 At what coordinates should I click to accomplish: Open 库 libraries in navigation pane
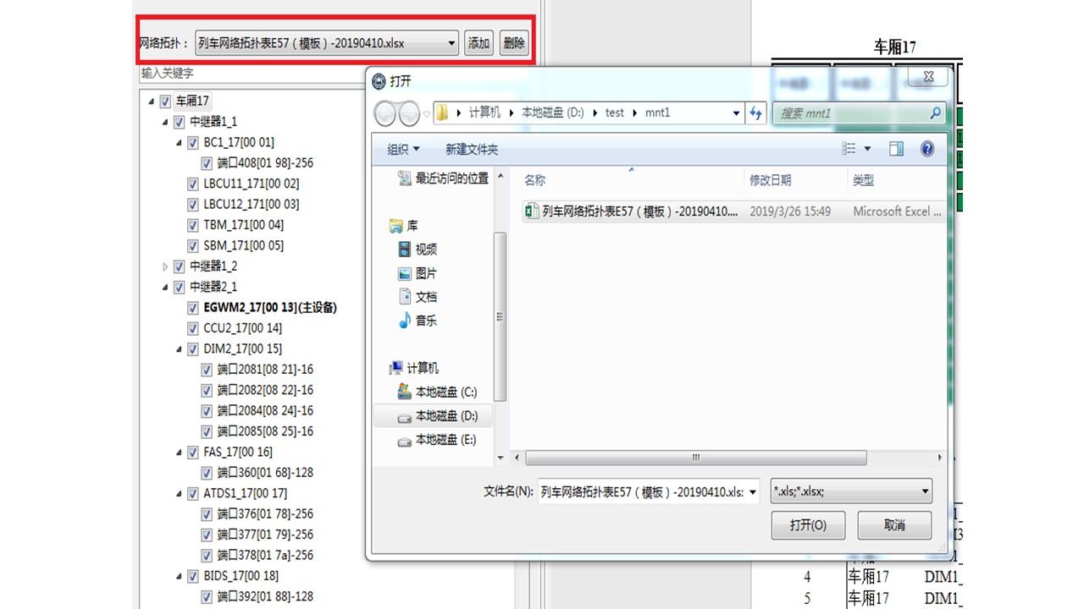[x=403, y=226]
